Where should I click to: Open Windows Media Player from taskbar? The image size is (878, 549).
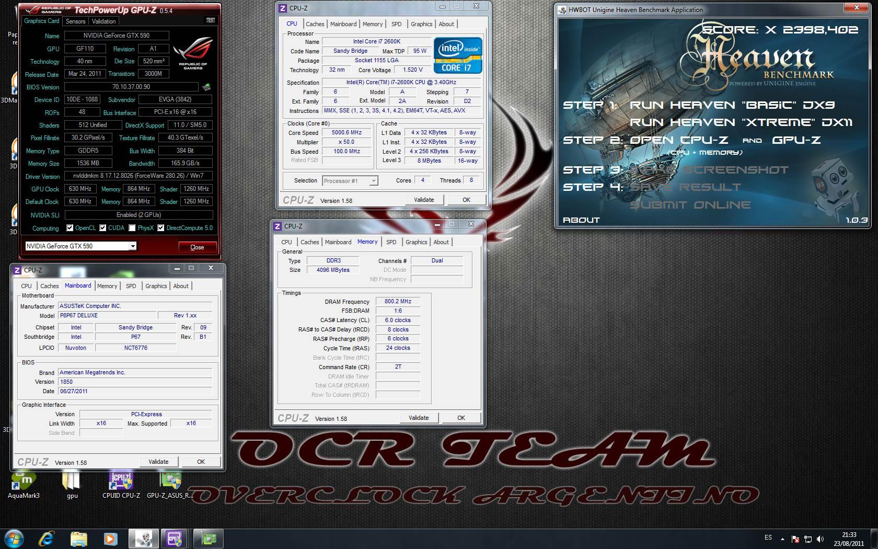pyautogui.click(x=110, y=539)
